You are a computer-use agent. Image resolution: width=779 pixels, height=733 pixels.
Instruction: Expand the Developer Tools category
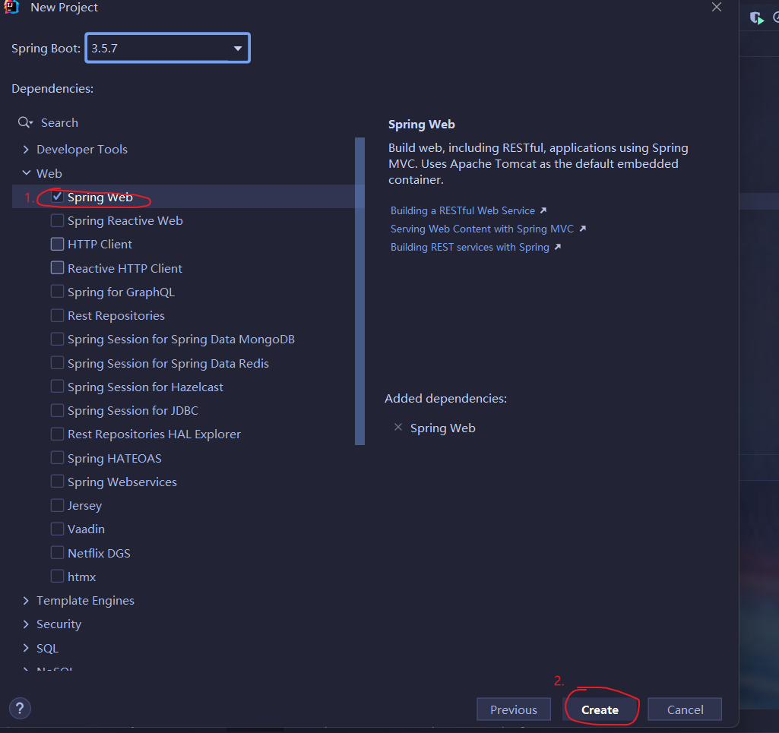click(x=26, y=149)
